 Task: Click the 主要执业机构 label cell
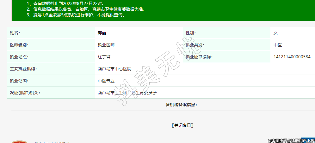coord(23,69)
